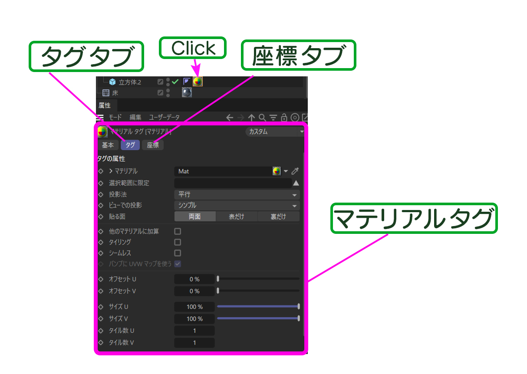Switch to the 座標 tab
The image size is (527, 374).
[x=153, y=145]
